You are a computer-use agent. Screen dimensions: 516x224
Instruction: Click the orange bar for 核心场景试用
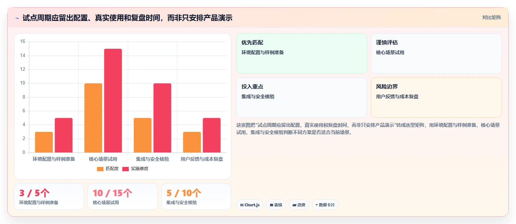pos(93,118)
